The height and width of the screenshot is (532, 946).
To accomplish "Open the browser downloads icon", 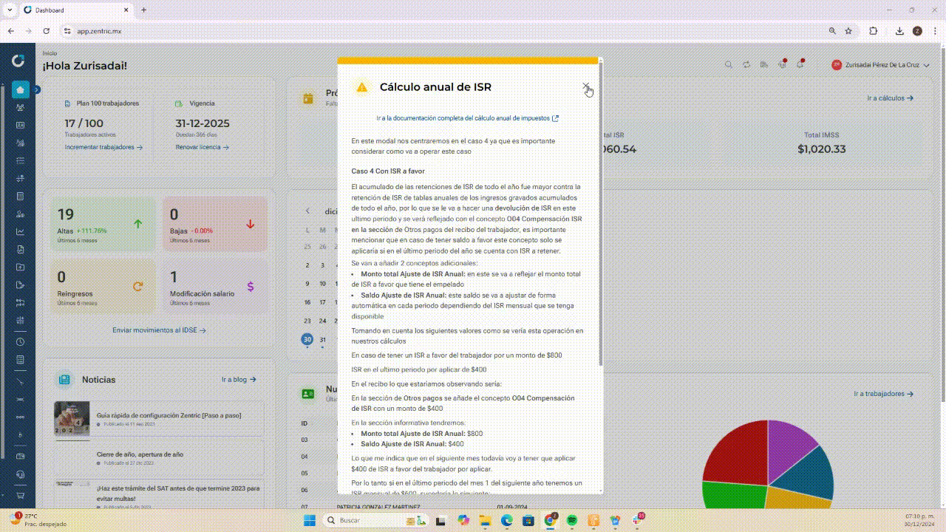I will tap(899, 31).
